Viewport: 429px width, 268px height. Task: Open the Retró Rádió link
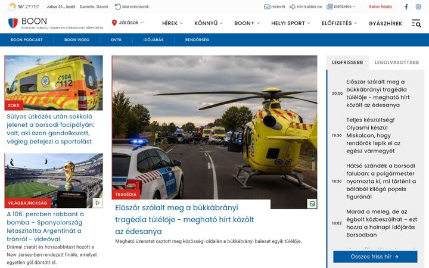tap(380, 7)
